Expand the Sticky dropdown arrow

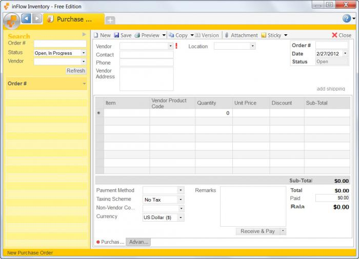(x=286, y=35)
